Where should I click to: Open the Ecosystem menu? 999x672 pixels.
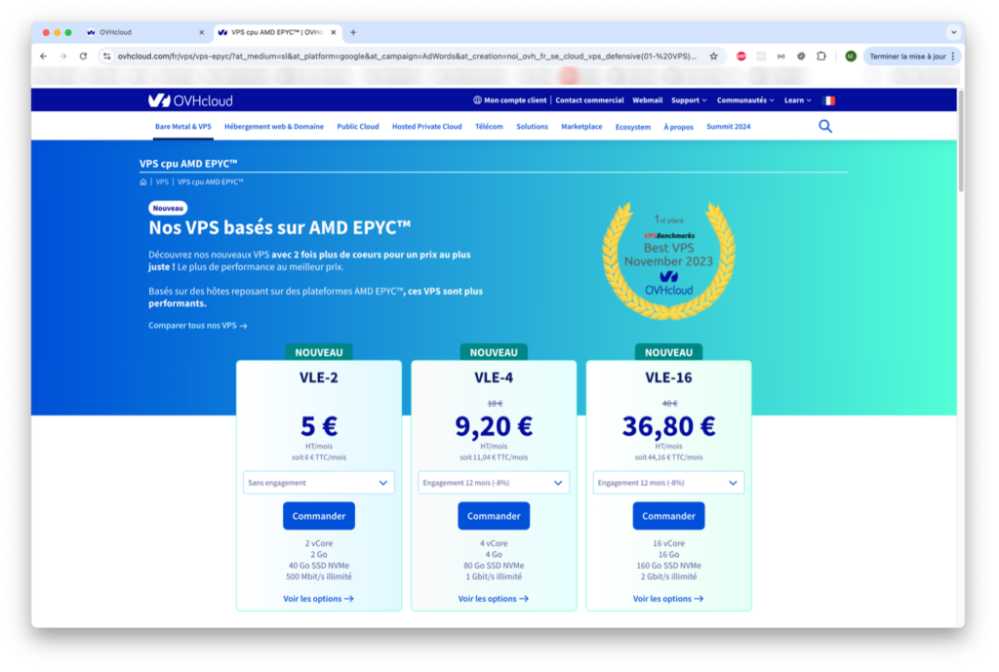click(x=632, y=128)
